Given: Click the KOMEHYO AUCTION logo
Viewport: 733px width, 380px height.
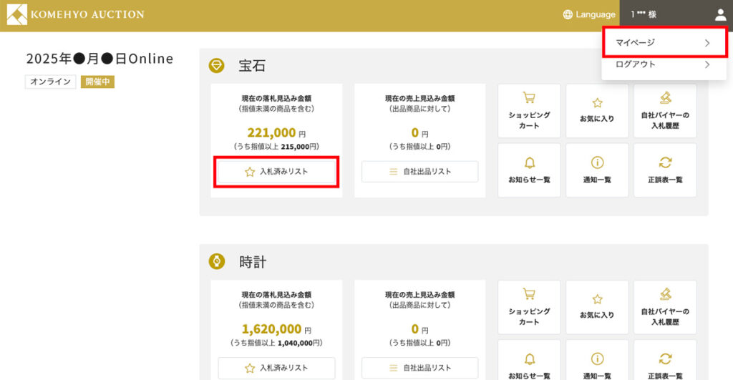Looking at the screenshot, I should pyautogui.click(x=76, y=14).
